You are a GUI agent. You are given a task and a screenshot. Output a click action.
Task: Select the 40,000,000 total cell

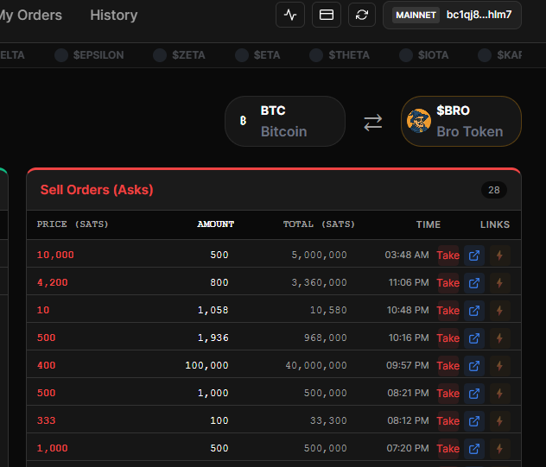pyautogui.click(x=316, y=365)
